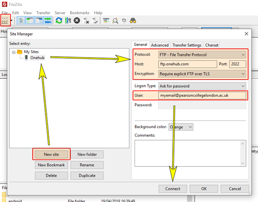Click the Comments scrollbar up arrow
258x202 pixels.
tap(243, 144)
